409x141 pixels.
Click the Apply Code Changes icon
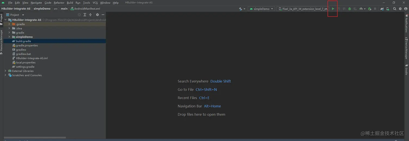pos(344,9)
